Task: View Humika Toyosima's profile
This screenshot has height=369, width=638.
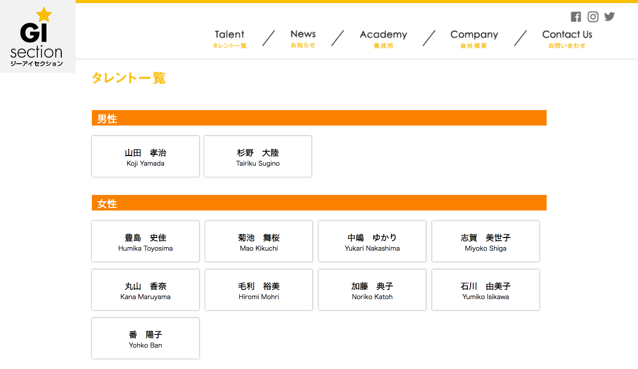Action: click(145, 242)
